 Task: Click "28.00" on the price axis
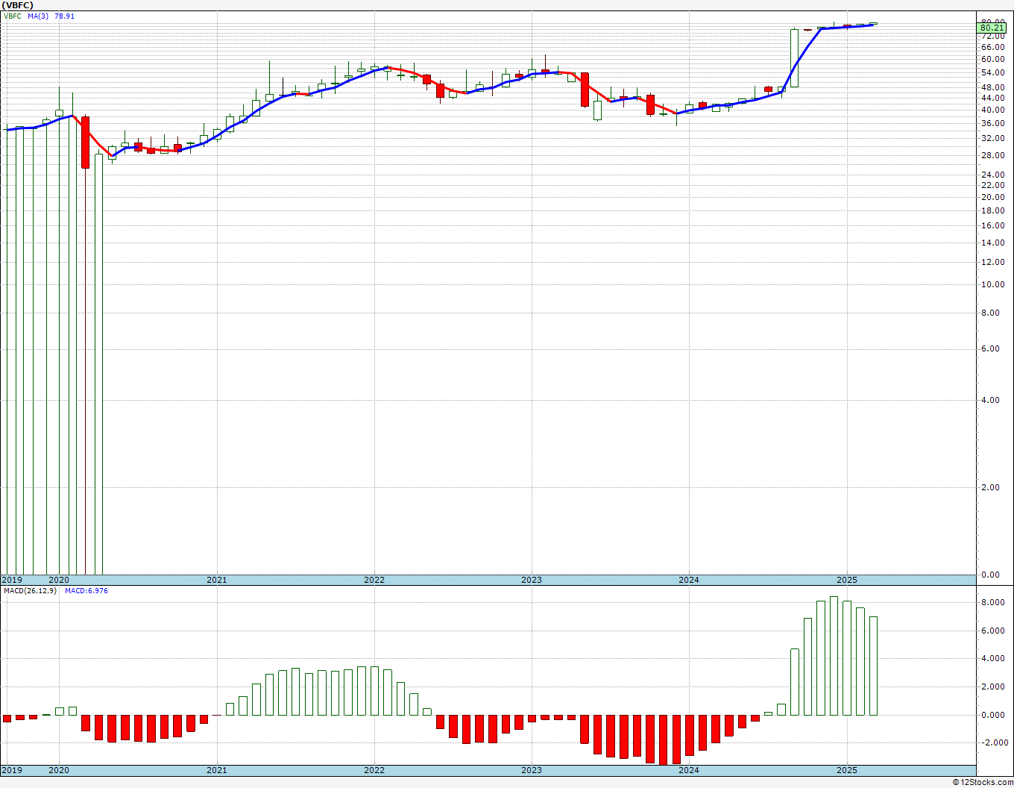(x=992, y=155)
